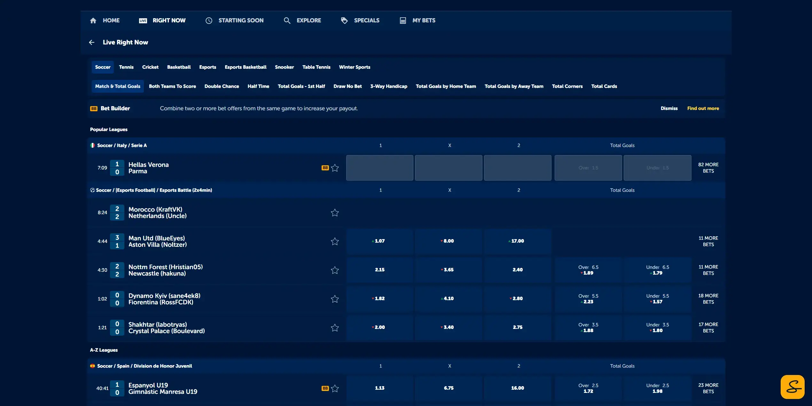
Task: Select odds 1.07 for Man Utd win
Action: pos(379,241)
